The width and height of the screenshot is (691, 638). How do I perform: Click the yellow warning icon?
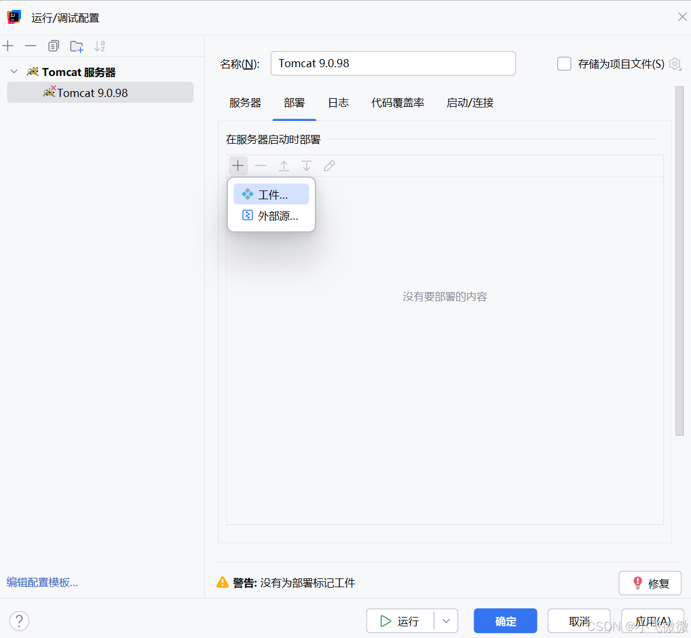[223, 582]
